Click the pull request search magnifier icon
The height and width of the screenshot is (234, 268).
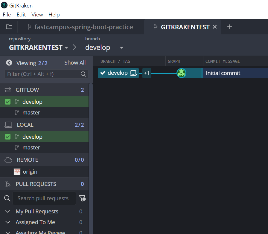[x=7, y=198]
